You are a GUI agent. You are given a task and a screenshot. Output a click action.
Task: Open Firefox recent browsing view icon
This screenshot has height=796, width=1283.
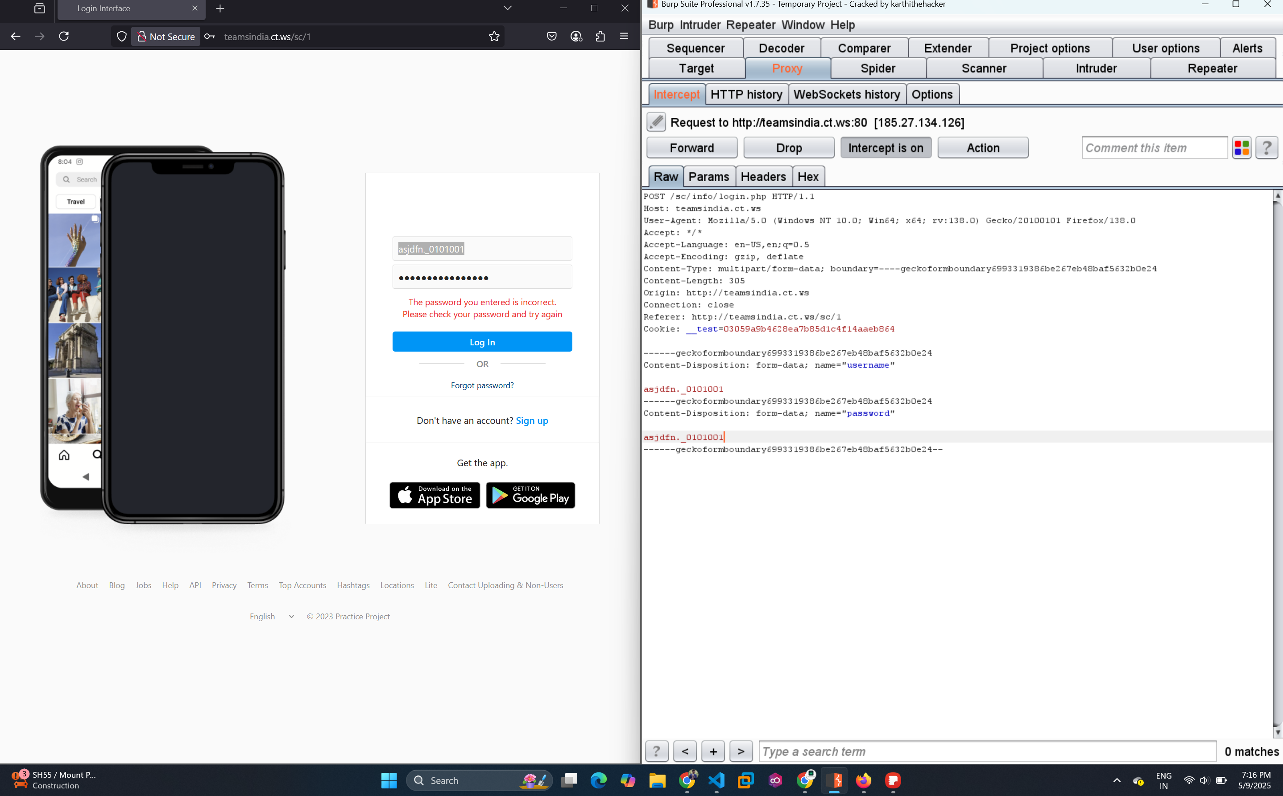(39, 8)
